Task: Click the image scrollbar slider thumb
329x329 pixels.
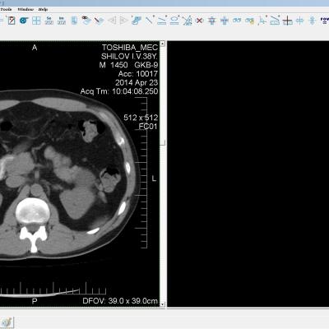Action: pos(163,142)
